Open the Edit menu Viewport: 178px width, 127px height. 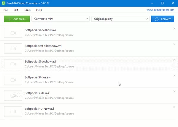coord(16,10)
